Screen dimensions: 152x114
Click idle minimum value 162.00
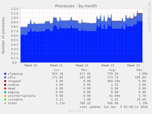click(x=85, y=77)
